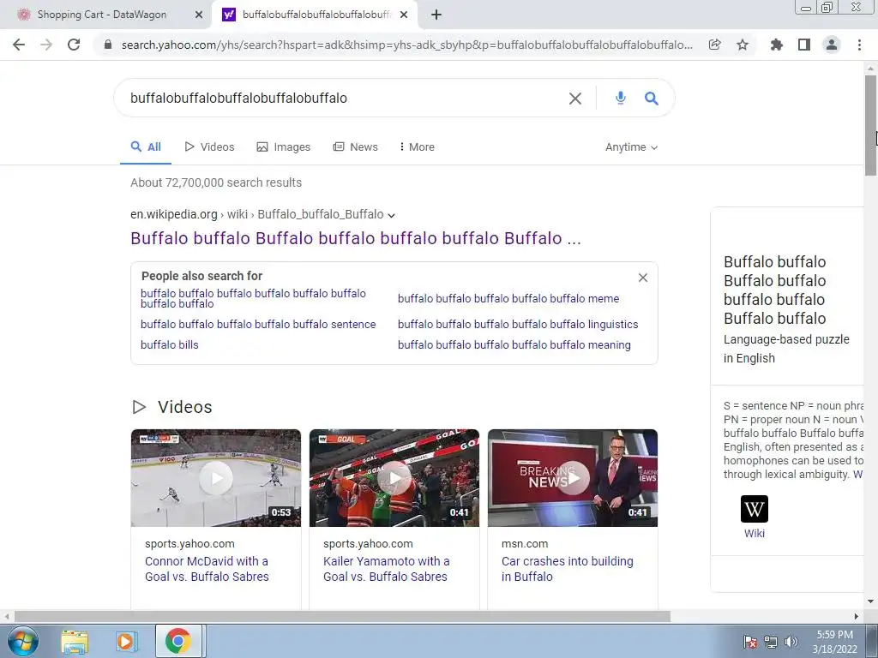Open the volume speaker tray icon
The height and width of the screenshot is (658, 878).
point(791,642)
